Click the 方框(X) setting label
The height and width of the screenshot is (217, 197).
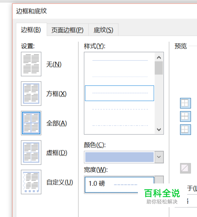pyautogui.click(x=56, y=94)
